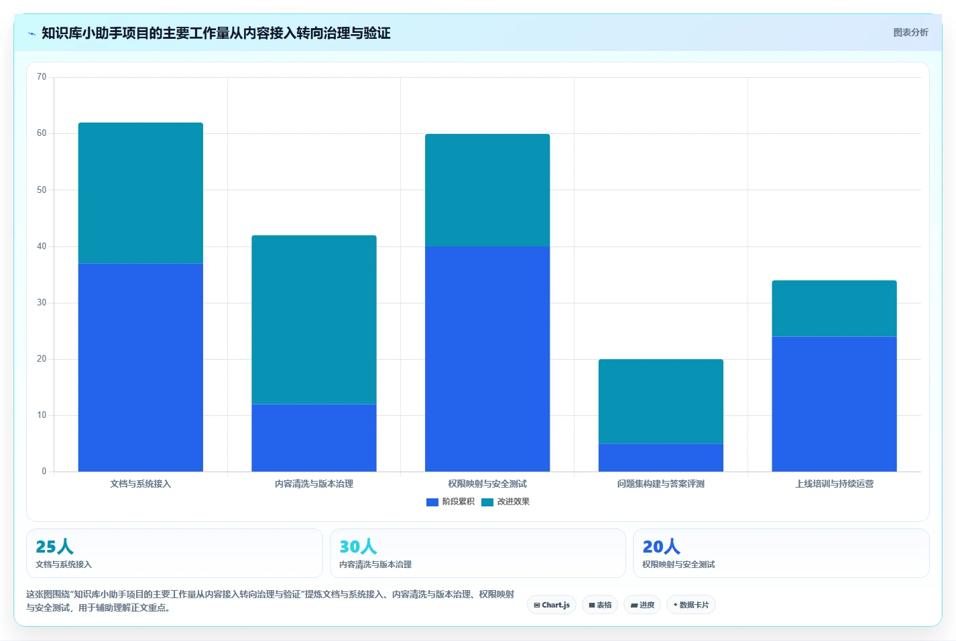Click the y-axis value 60
This screenshot has width=956, height=641.
tap(42, 133)
